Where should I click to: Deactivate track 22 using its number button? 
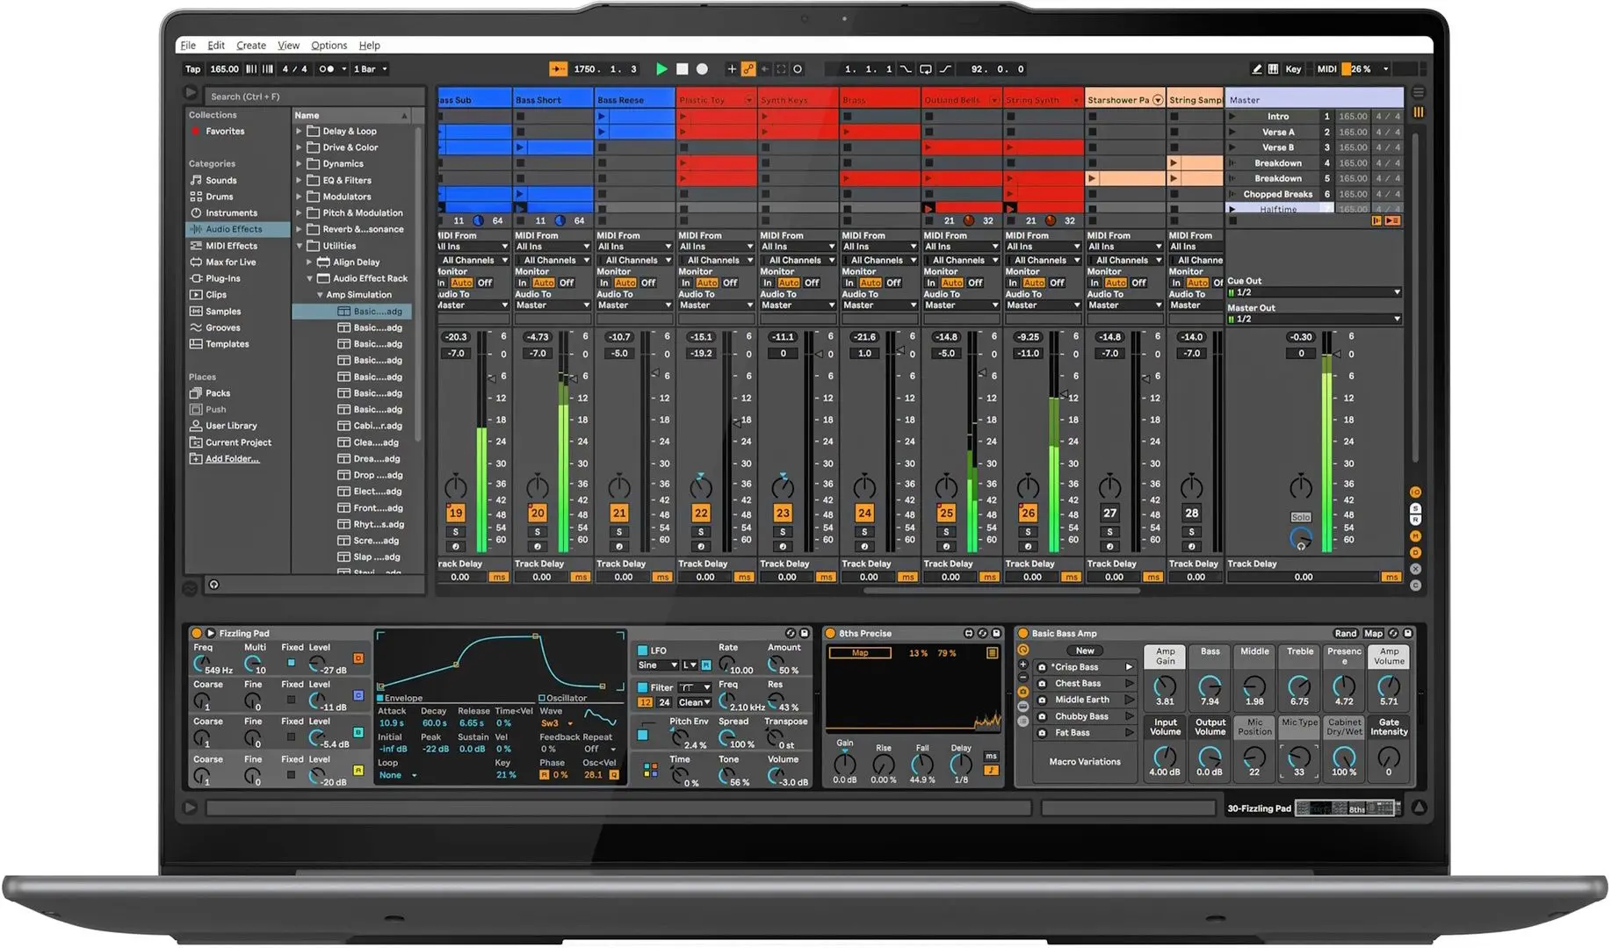700,513
